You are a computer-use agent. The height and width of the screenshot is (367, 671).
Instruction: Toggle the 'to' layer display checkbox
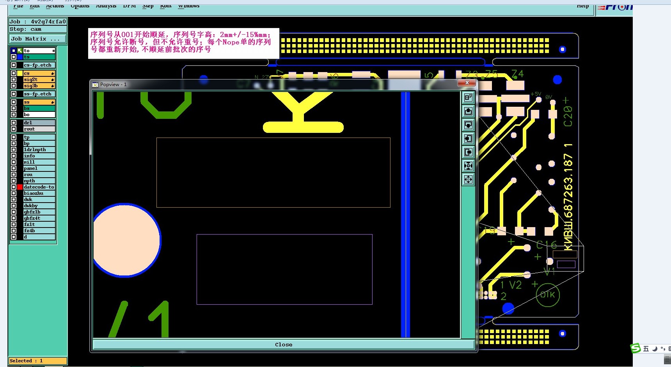(x=14, y=51)
